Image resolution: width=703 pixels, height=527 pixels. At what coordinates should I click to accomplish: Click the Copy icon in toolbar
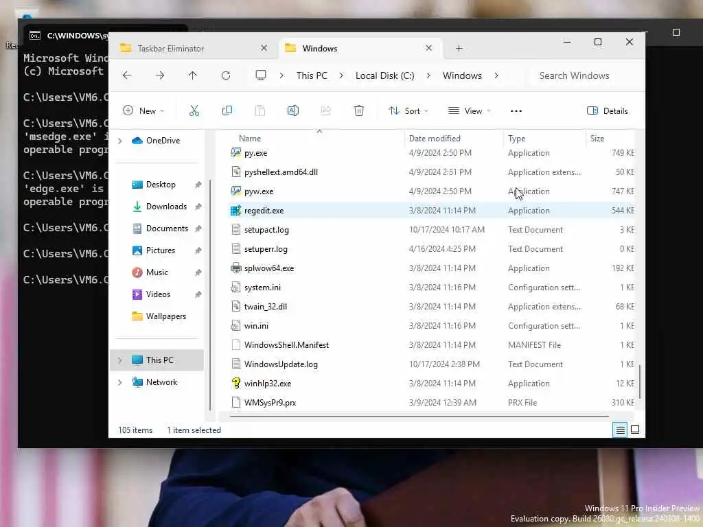[227, 110]
